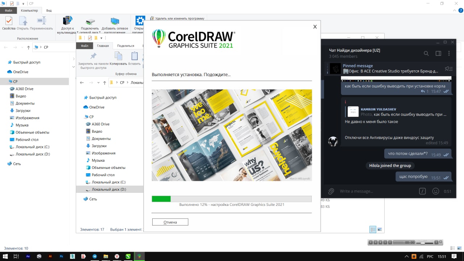Viewport: 464px width, 261px height.
Task: Click the Добавить сетевое расположение icon
Action: pos(115,25)
